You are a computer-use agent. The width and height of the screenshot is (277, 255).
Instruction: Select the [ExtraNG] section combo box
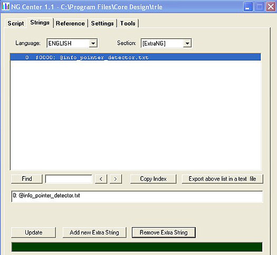point(166,43)
